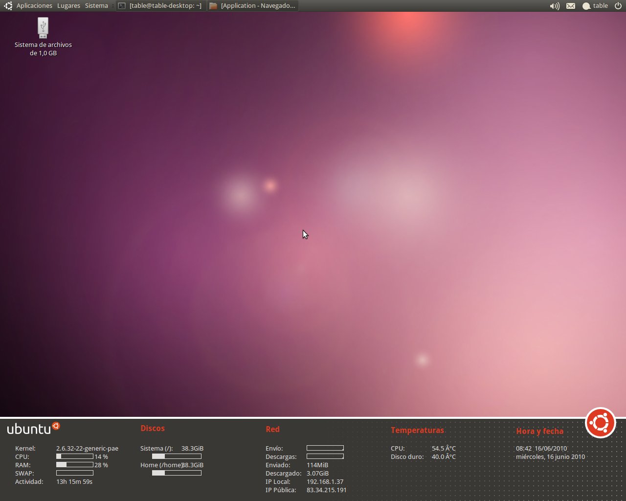Click the round Ubuntu emblem at bottom right

pyautogui.click(x=600, y=423)
